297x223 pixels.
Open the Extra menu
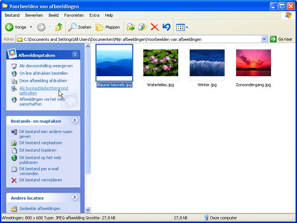pos(94,15)
